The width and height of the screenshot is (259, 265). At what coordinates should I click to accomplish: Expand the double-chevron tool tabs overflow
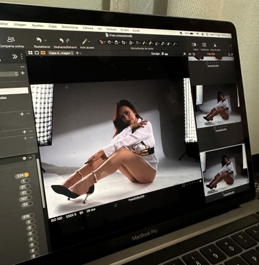[15, 57]
